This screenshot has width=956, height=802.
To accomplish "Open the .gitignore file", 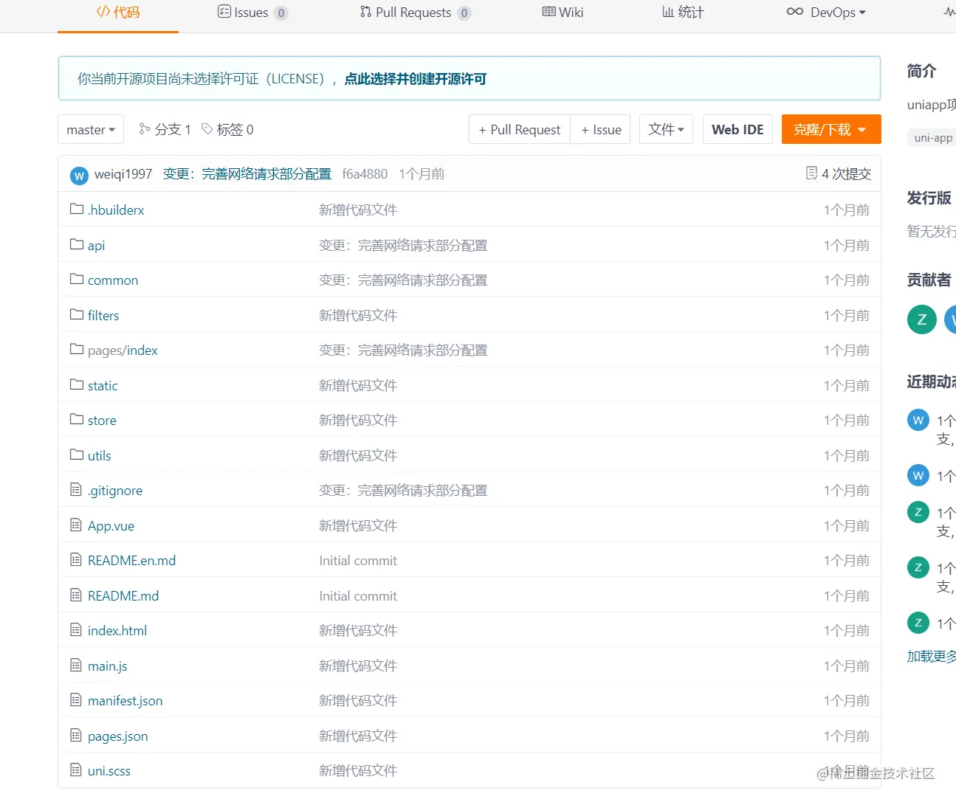I will tap(115, 491).
